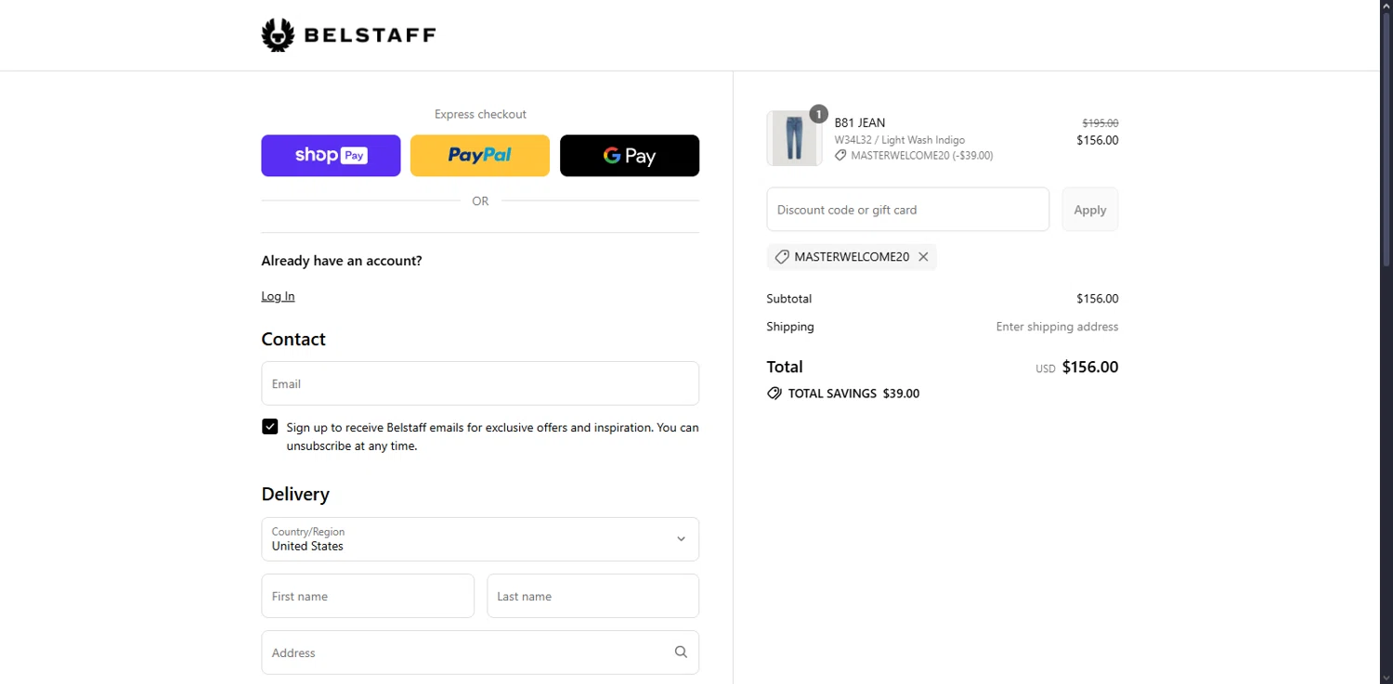Click the Enter shipping address text
The image size is (1393, 684).
(x=1058, y=327)
